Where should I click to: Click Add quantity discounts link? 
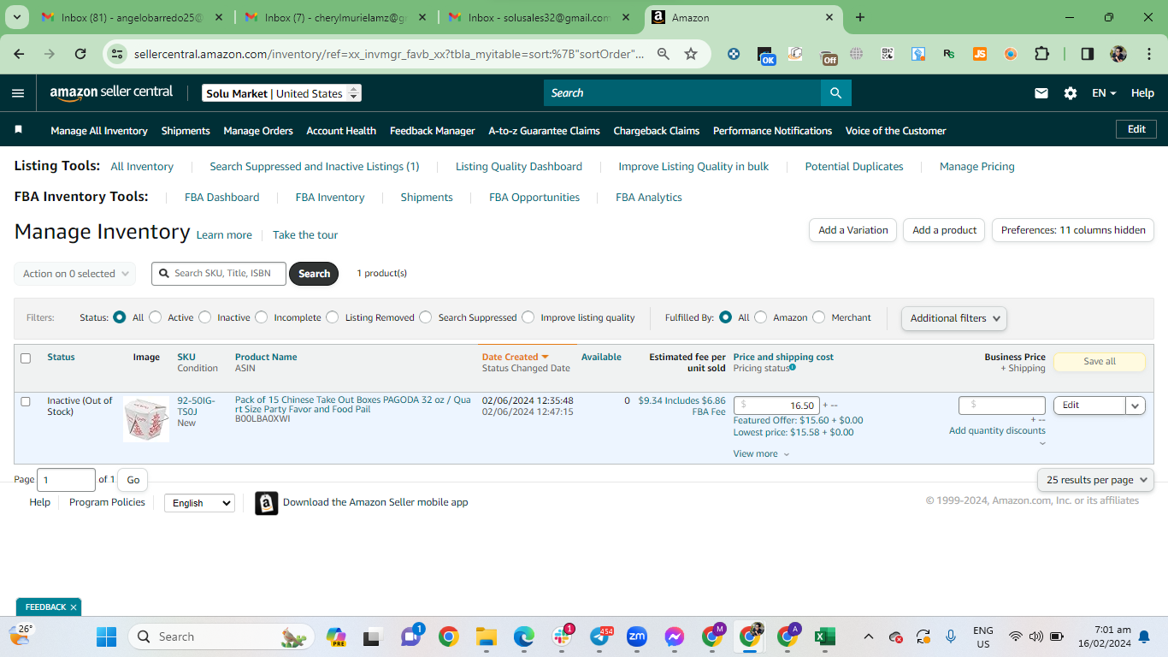coord(997,430)
